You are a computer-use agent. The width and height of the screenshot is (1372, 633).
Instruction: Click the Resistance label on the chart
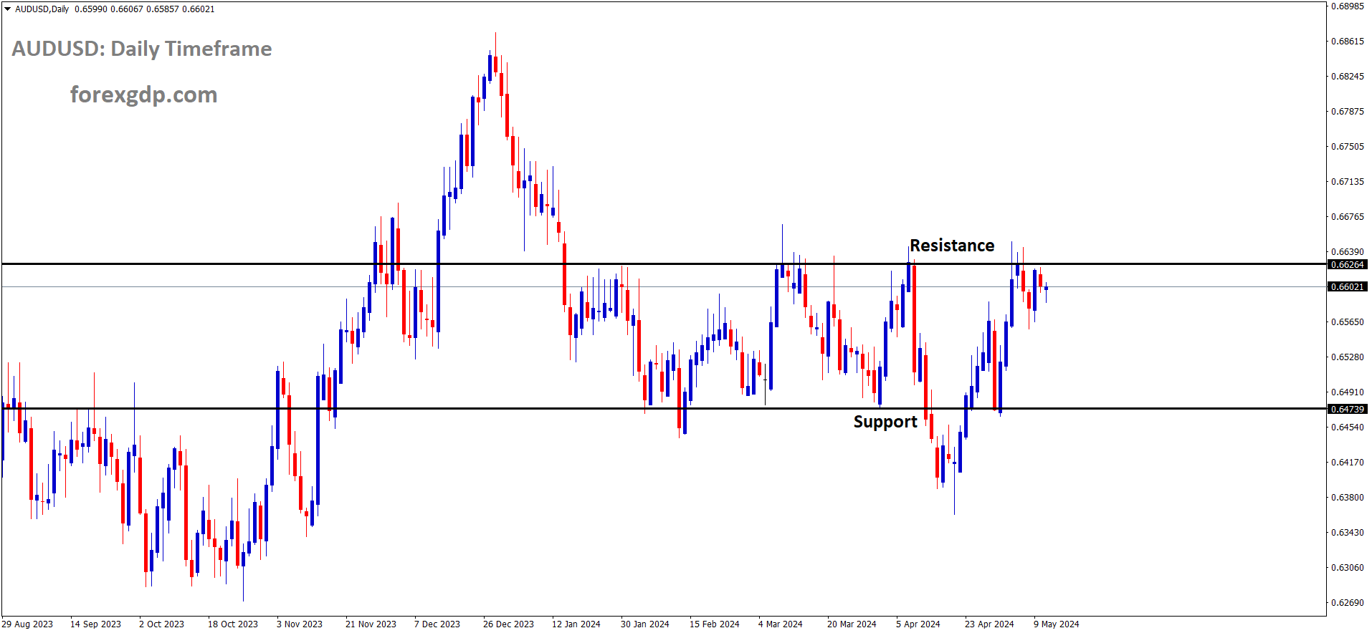pos(952,246)
